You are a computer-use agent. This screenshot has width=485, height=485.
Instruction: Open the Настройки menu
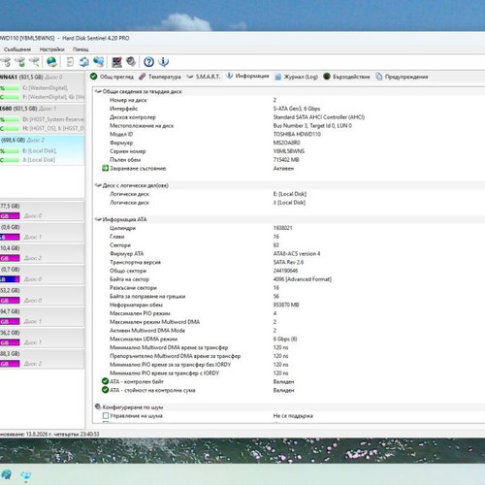[x=52, y=49]
